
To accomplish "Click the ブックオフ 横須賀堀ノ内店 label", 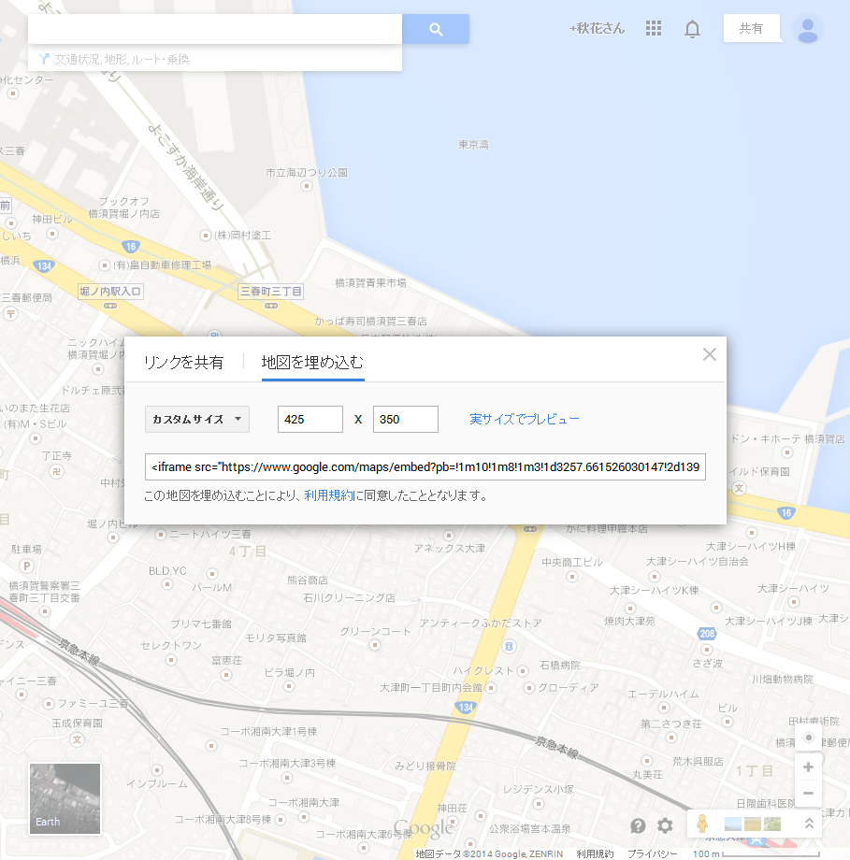I will tap(124, 208).
